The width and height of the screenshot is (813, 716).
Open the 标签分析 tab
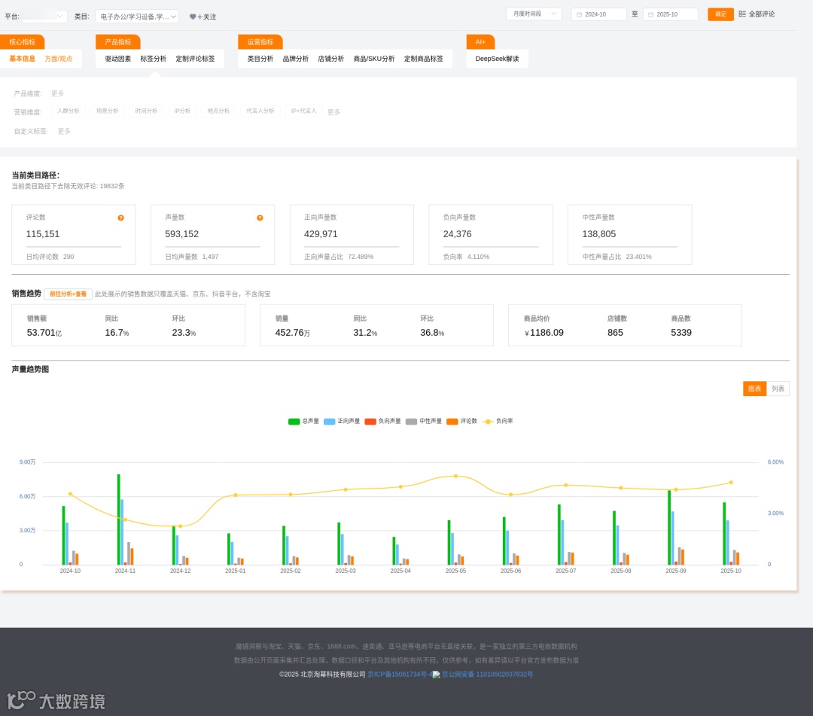pyautogui.click(x=154, y=59)
